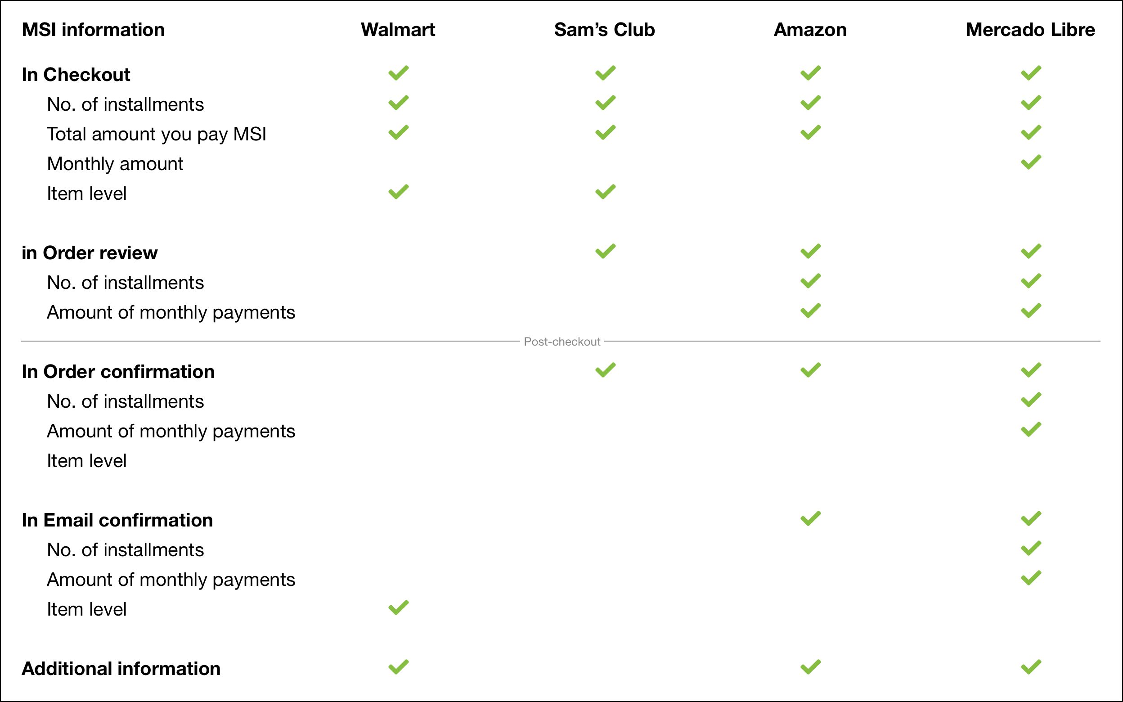Click Sam's Club checkout Item level checkmark
Screen dimensions: 1123x702
click(606, 192)
